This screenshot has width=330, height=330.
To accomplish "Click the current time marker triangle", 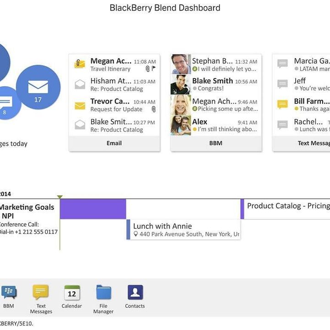I will coord(60,197).
